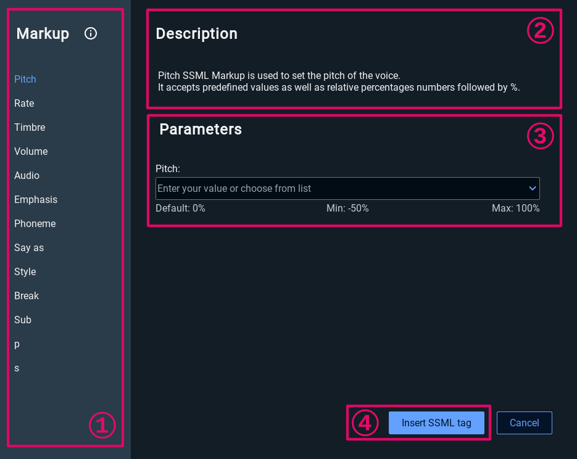The image size is (577, 459).
Task: Open the Sub markup option
Action: click(x=23, y=320)
